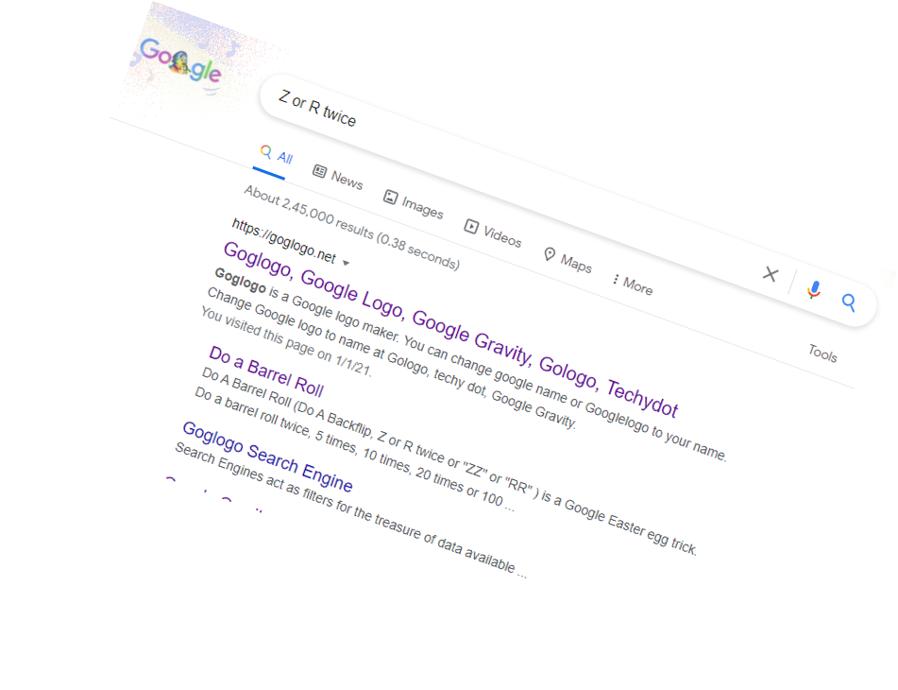Click the Google doodle logo
This screenshot has width=898, height=690.
(180, 61)
